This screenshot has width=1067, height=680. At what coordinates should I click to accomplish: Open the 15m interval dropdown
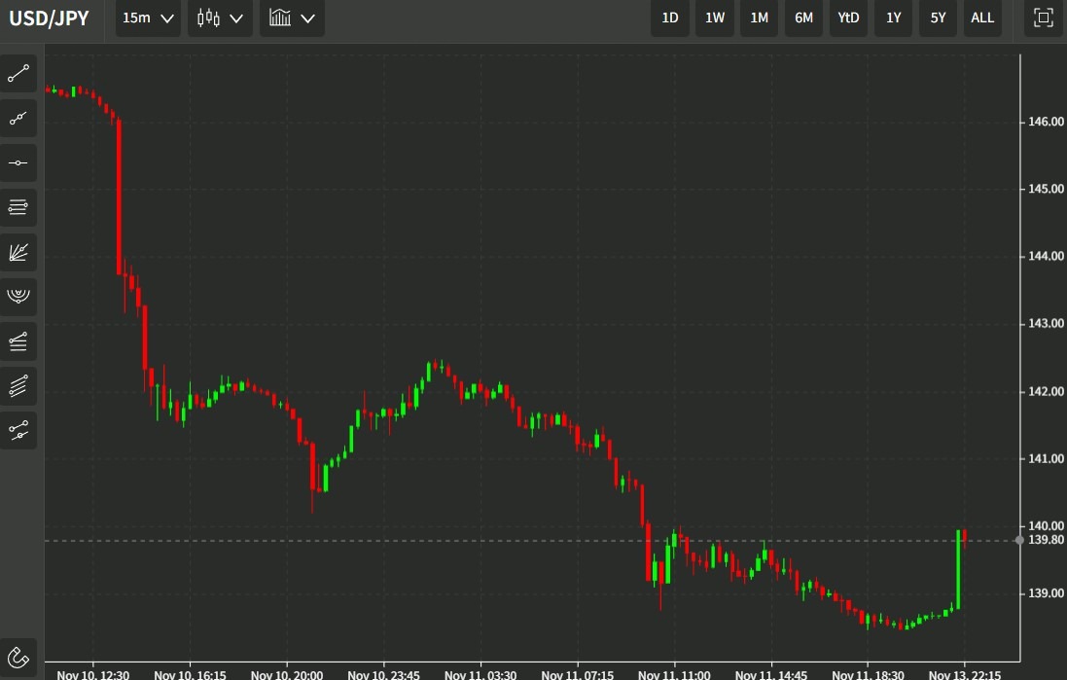click(148, 18)
